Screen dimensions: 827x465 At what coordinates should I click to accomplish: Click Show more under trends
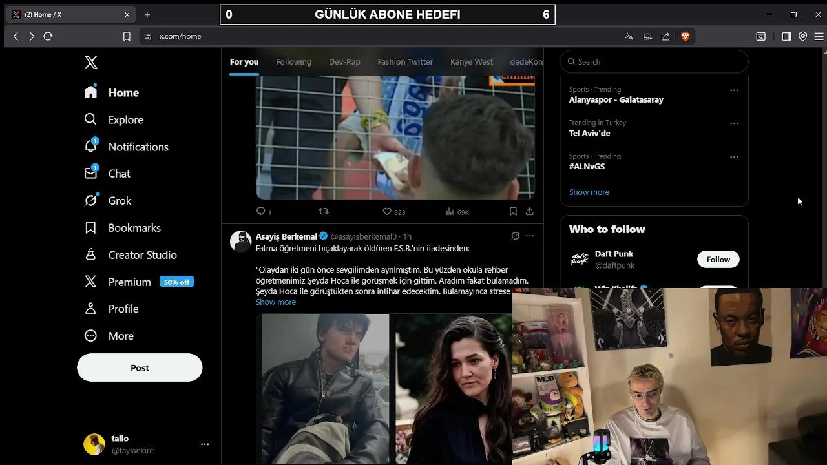pos(589,192)
